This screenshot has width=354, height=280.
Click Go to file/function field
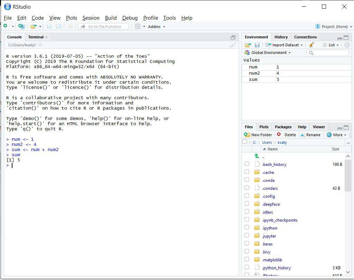pyautogui.click(x=103, y=26)
